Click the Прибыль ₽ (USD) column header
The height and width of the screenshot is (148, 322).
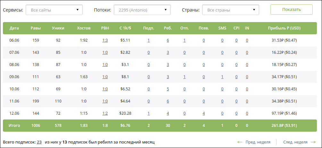[x=284, y=28]
